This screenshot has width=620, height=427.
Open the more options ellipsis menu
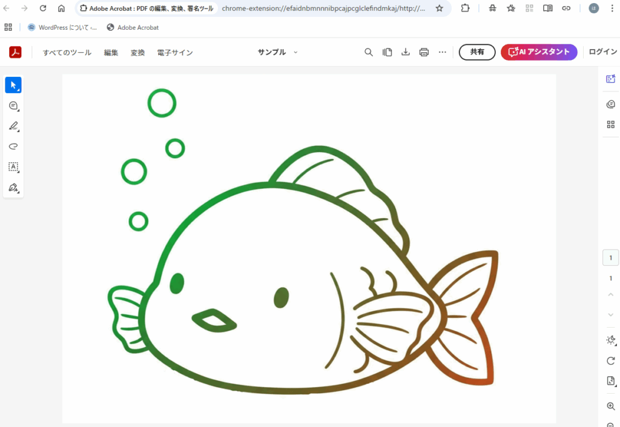coord(443,52)
